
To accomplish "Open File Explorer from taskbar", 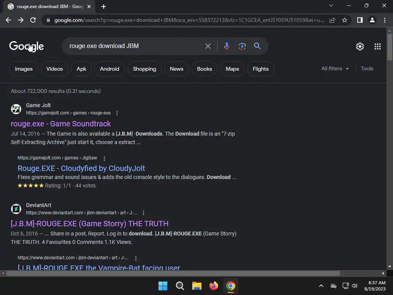I will click(197, 286).
